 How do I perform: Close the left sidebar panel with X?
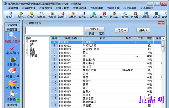[19, 21]
